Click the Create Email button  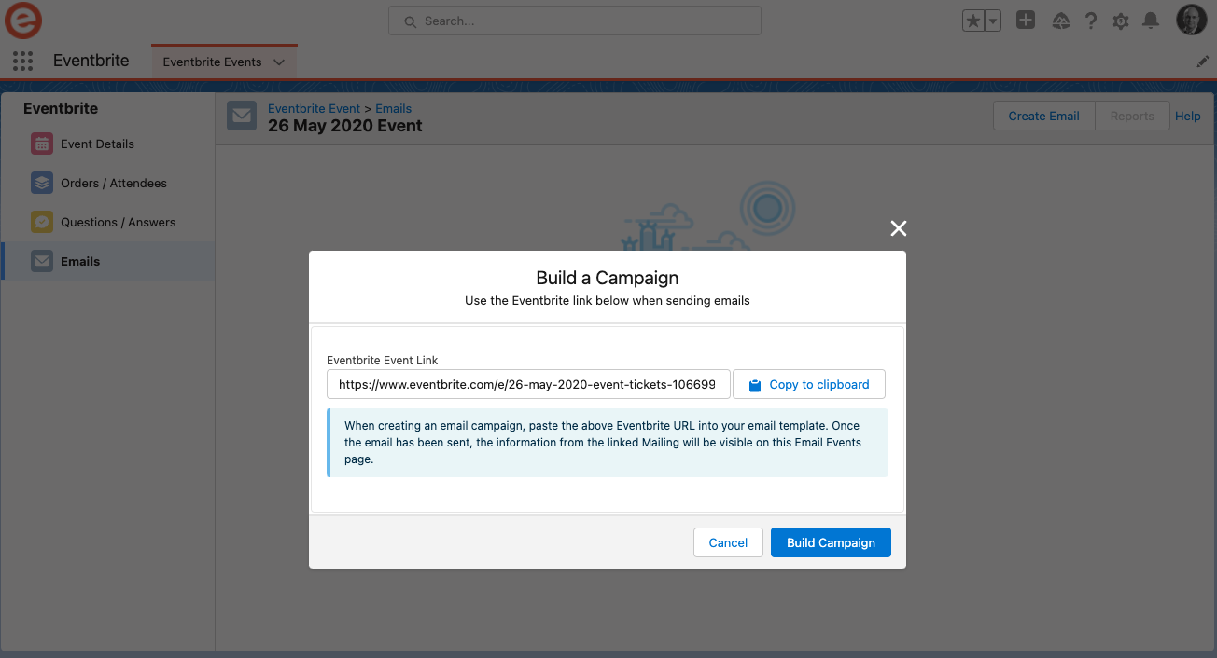click(1043, 117)
